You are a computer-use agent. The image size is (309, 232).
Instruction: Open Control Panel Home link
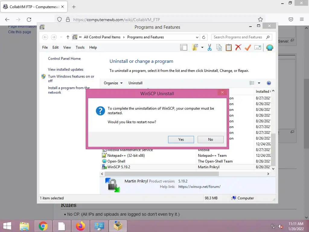pyautogui.click(x=64, y=59)
